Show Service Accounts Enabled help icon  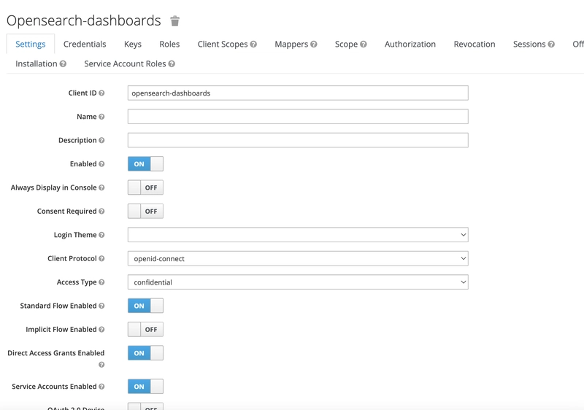coord(101,387)
